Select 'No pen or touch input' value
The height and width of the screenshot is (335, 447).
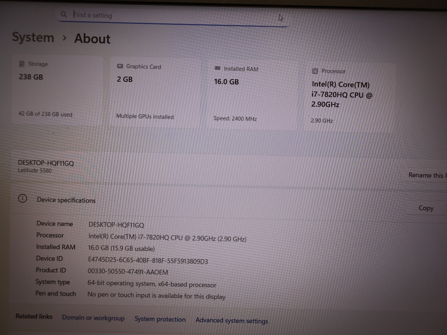(156, 295)
